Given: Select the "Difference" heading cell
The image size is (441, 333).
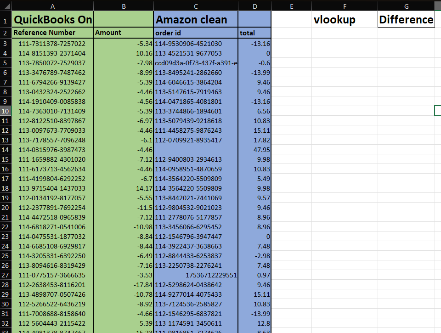Looking at the screenshot, I should pos(407,20).
